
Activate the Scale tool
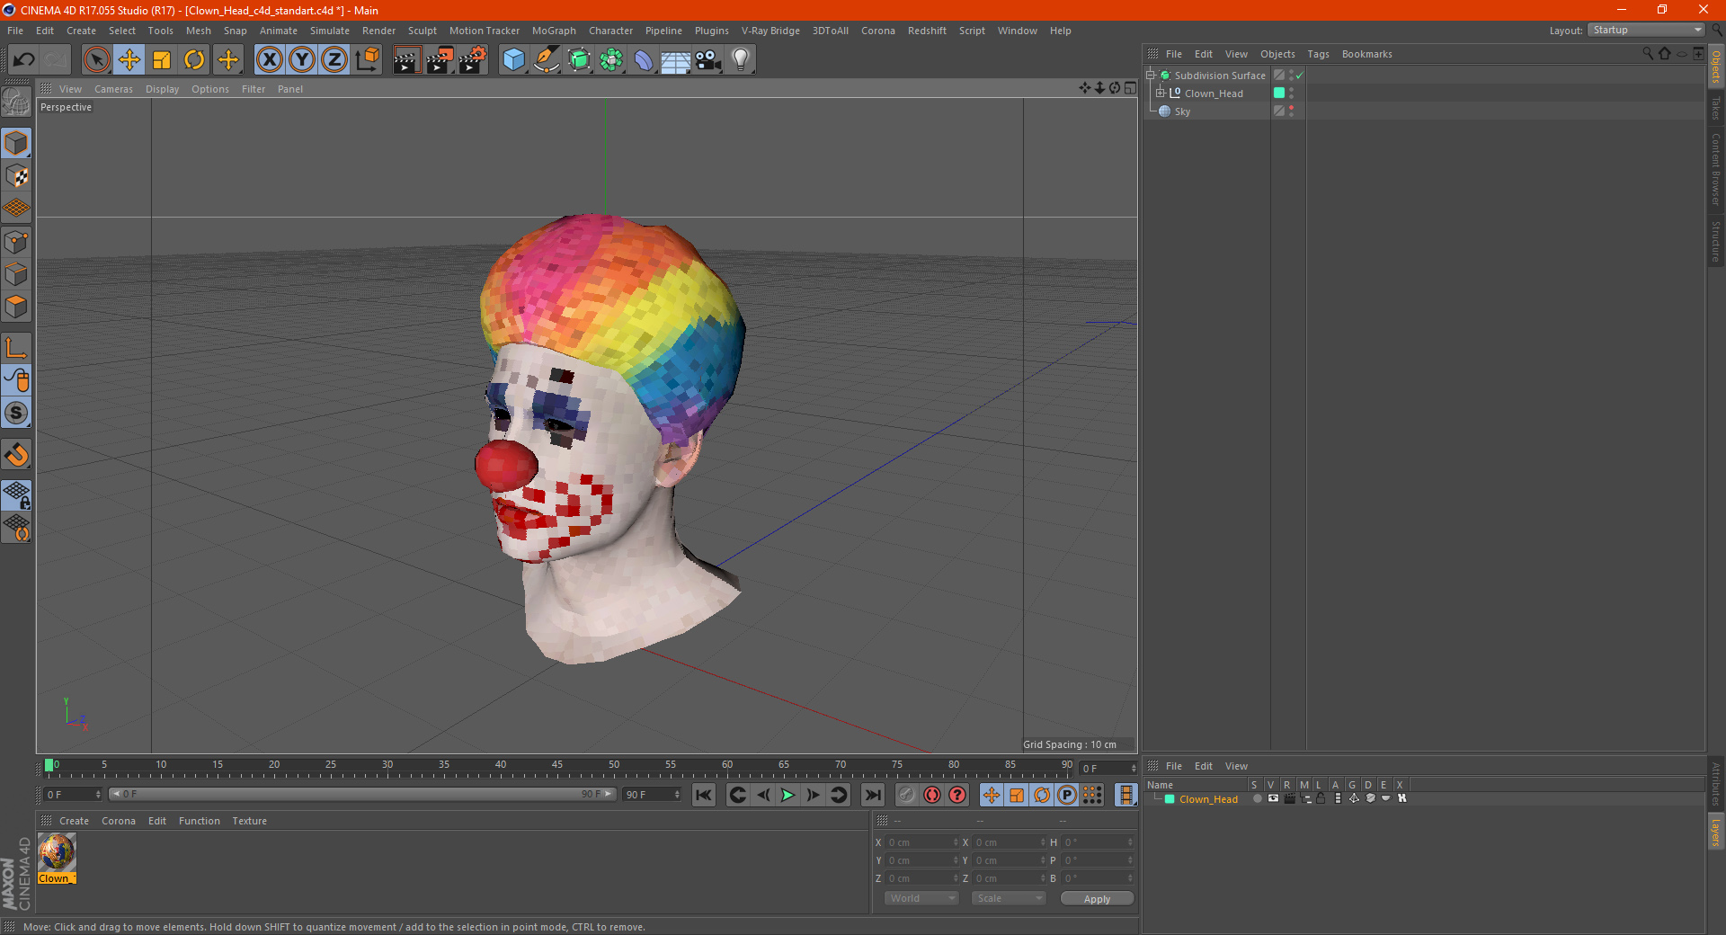(x=162, y=60)
